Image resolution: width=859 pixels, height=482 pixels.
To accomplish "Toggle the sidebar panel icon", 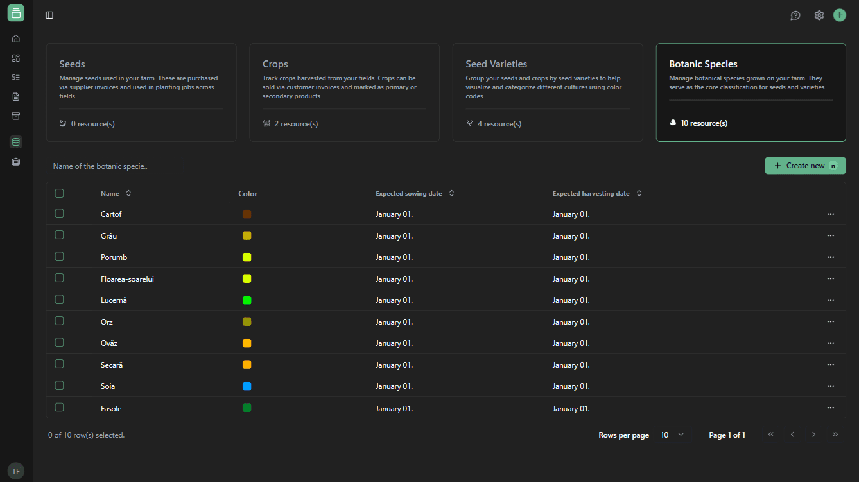I will coord(49,15).
